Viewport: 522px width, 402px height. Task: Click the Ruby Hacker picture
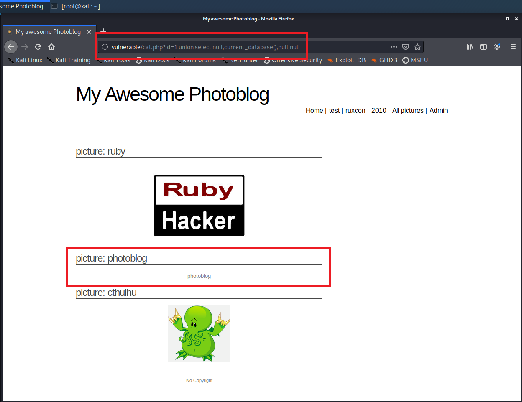[199, 205]
